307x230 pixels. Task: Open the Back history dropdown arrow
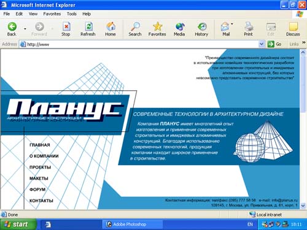(25, 29)
